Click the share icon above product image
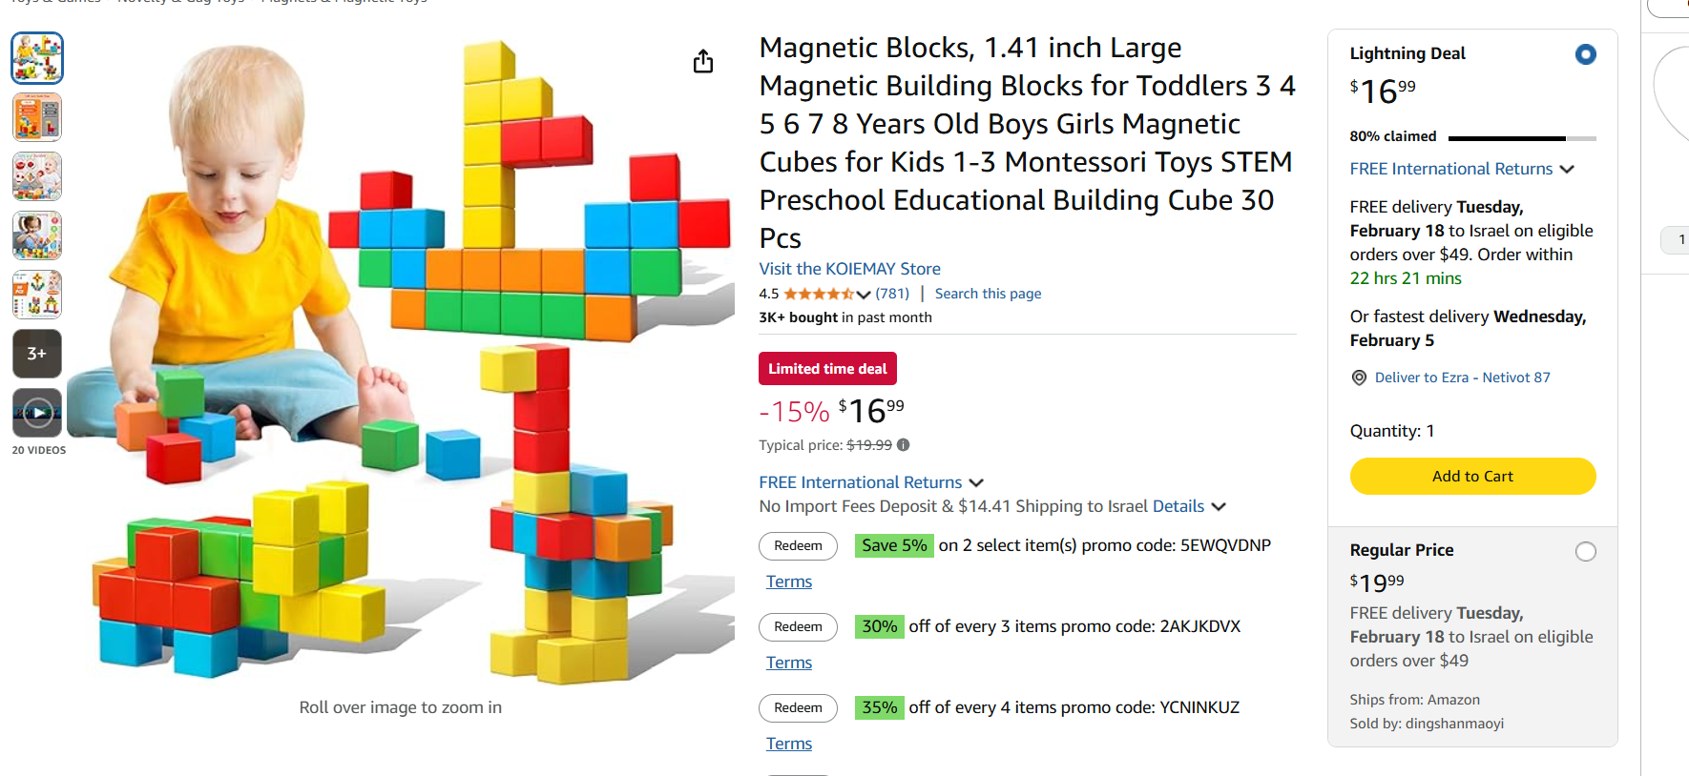This screenshot has width=1689, height=776. [703, 62]
